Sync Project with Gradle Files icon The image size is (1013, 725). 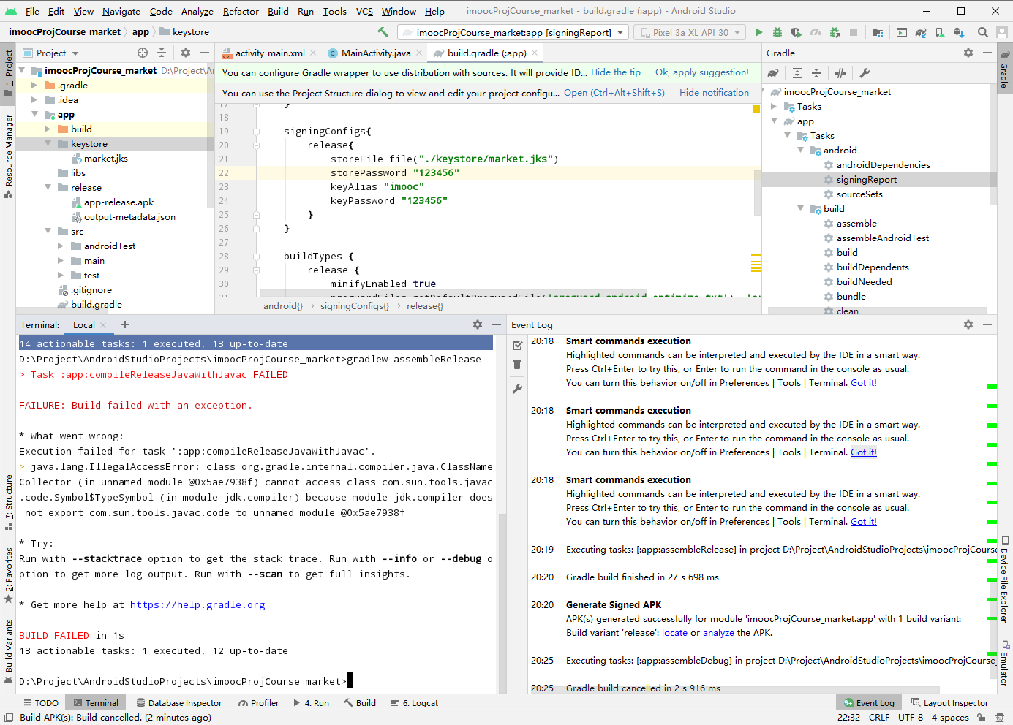pos(921,32)
